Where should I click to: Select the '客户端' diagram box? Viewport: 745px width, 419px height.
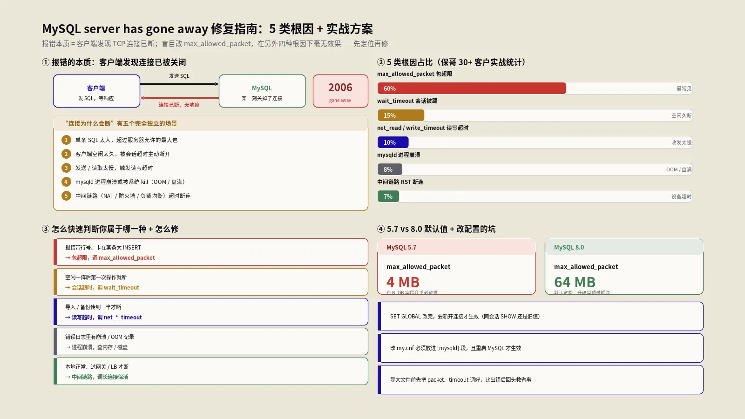[x=96, y=91]
